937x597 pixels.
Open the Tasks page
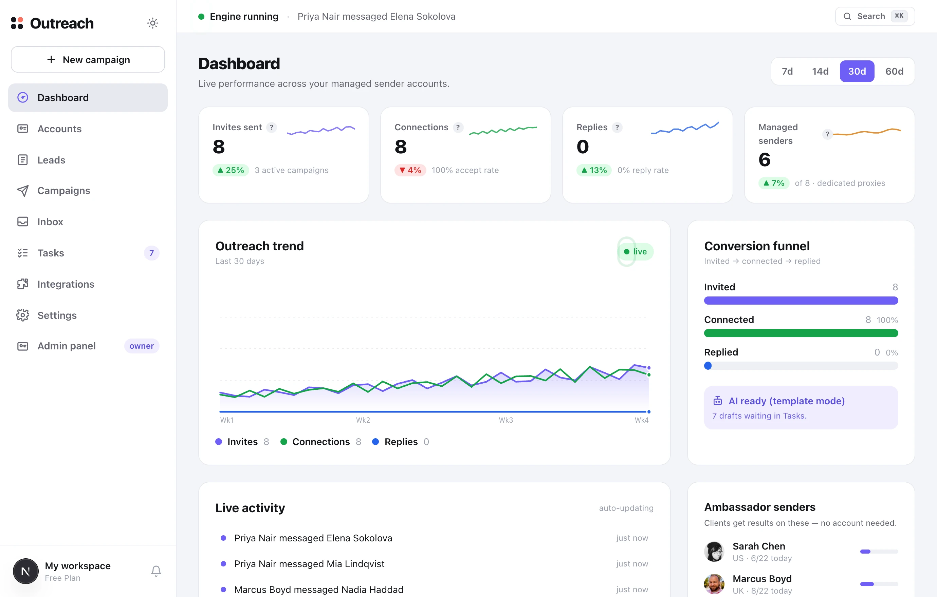coord(88,253)
